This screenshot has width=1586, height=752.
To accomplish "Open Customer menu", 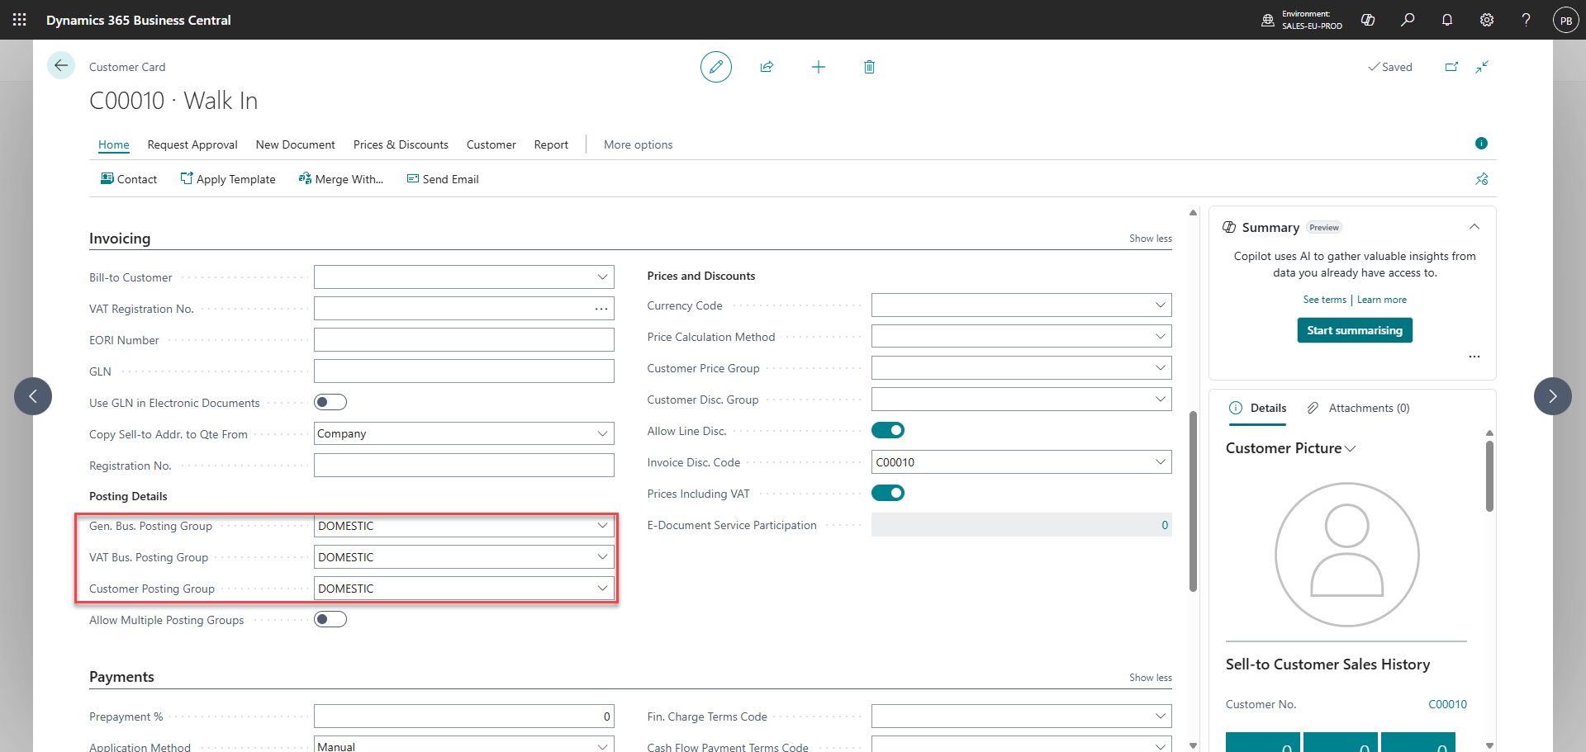I will tap(491, 144).
